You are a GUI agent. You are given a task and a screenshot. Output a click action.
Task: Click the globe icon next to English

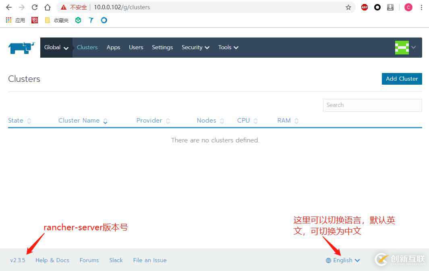328,260
